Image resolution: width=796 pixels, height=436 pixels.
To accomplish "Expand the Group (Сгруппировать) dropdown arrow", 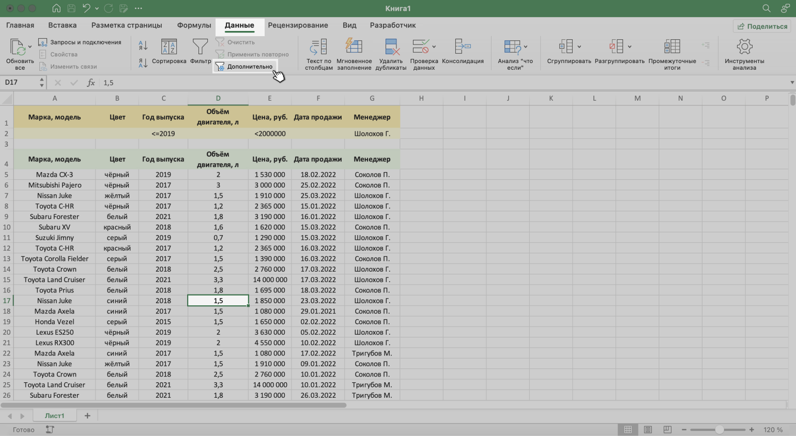I will [579, 47].
